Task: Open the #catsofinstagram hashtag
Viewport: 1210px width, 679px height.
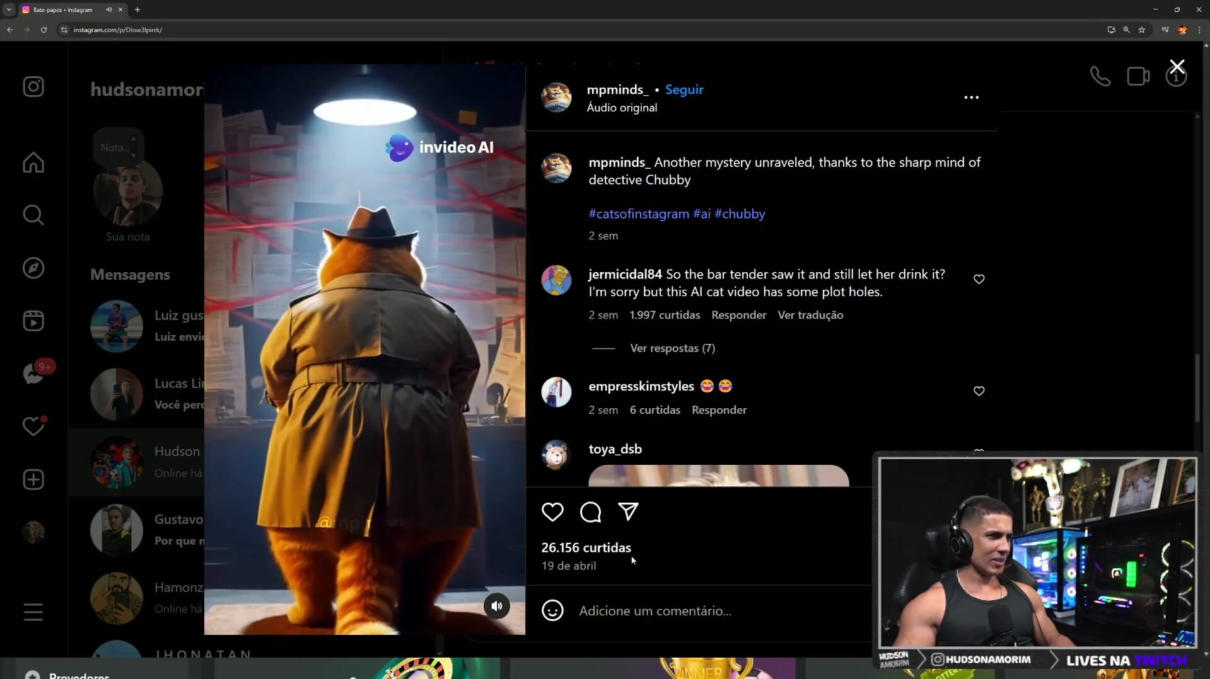Action: pos(639,214)
